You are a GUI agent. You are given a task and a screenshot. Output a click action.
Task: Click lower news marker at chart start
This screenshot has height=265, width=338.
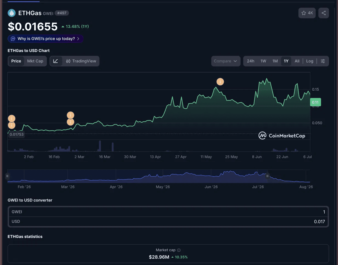coord(12,125)
